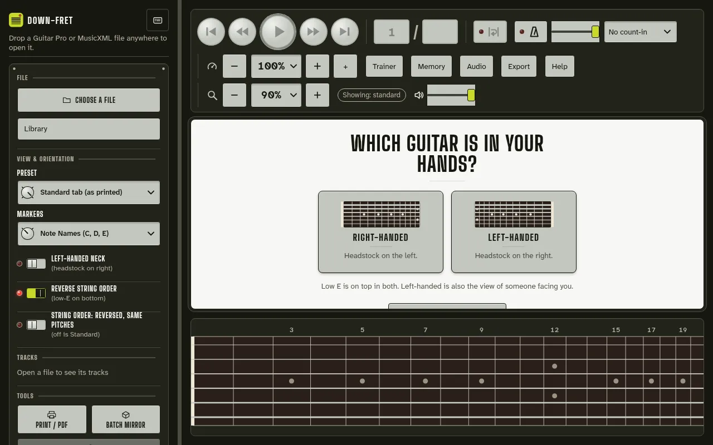
Task: Choose the Right-handed guitar card
Action: [380, 232]
